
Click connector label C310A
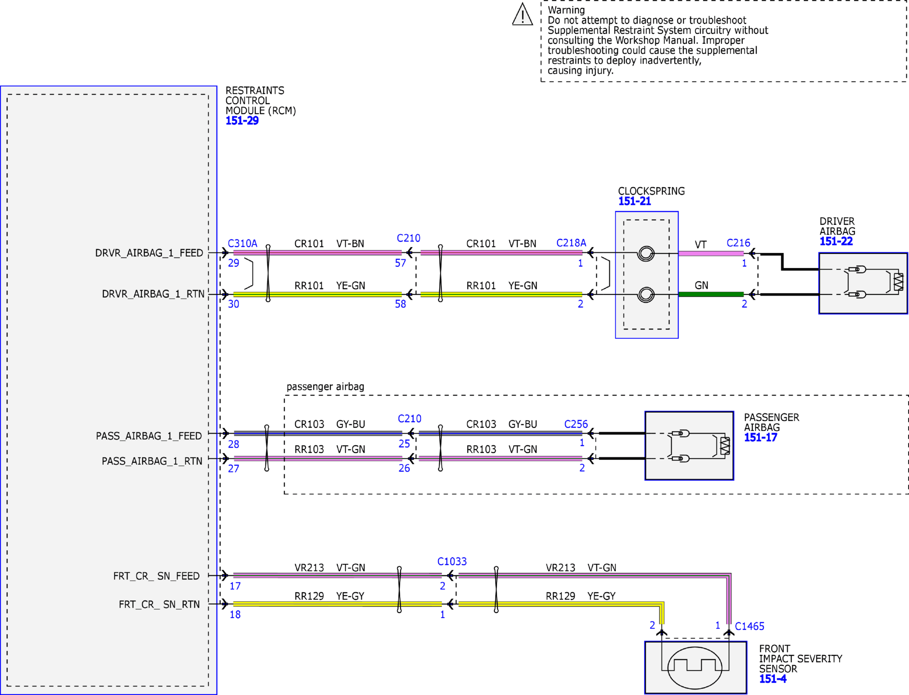(x=242, y=243)
